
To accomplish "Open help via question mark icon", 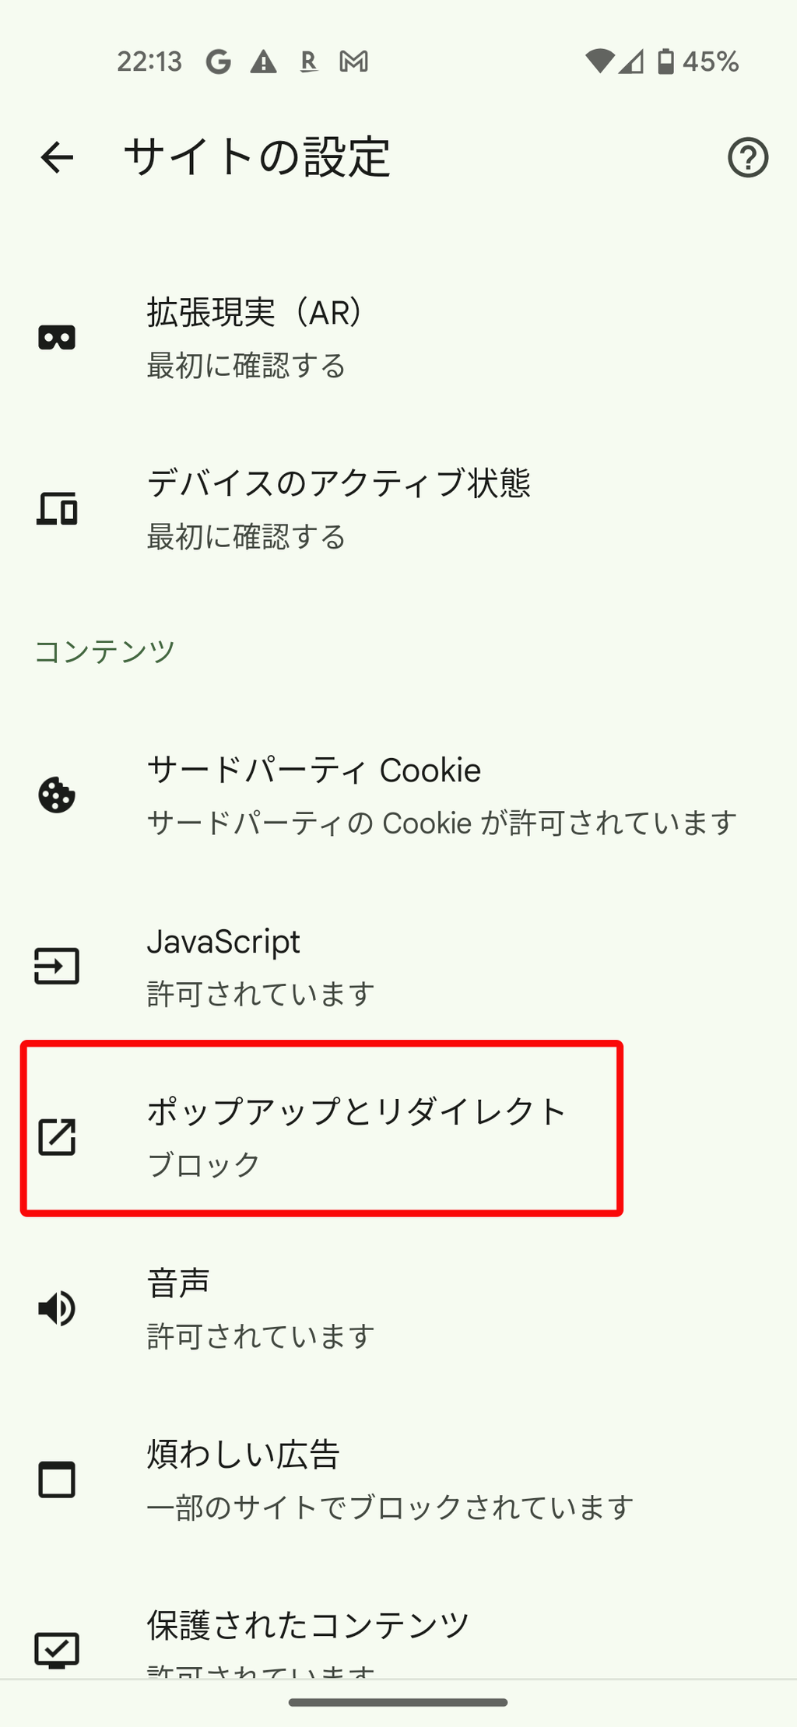I will 748,157.
